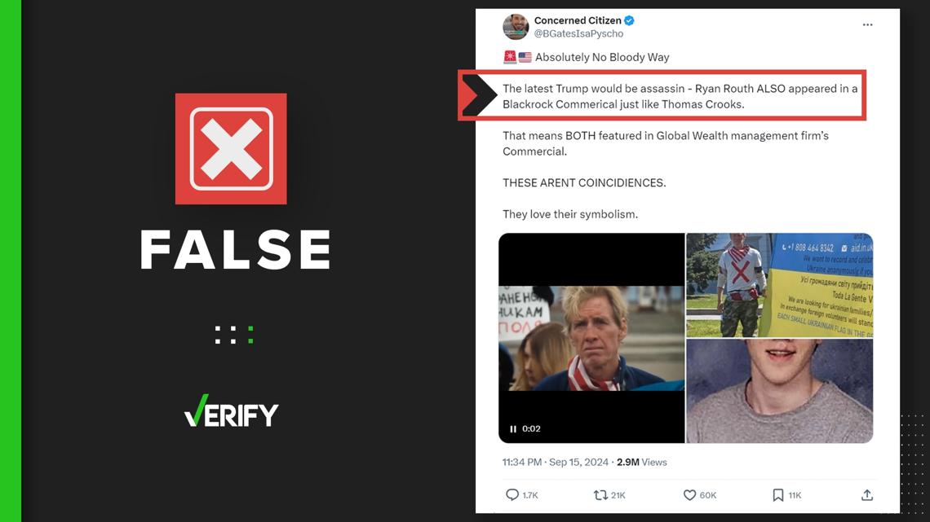Screen dimensions: 930x522
Task: Open the video thumbnail of older man
Action: point(591,338)
